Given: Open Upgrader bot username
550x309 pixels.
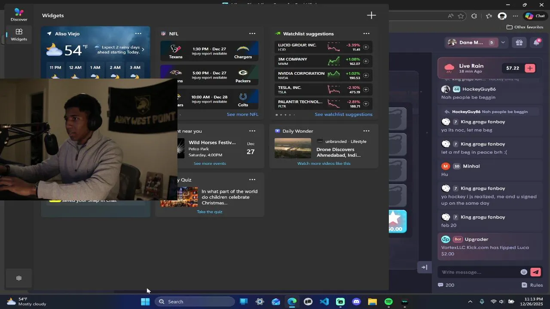Looking at the screenshot, I should tap(476, 239).
